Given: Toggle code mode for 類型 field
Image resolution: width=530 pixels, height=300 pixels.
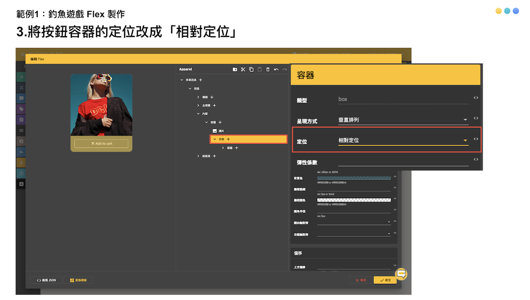Looking at the screenshot, I should tap(476, 98).
